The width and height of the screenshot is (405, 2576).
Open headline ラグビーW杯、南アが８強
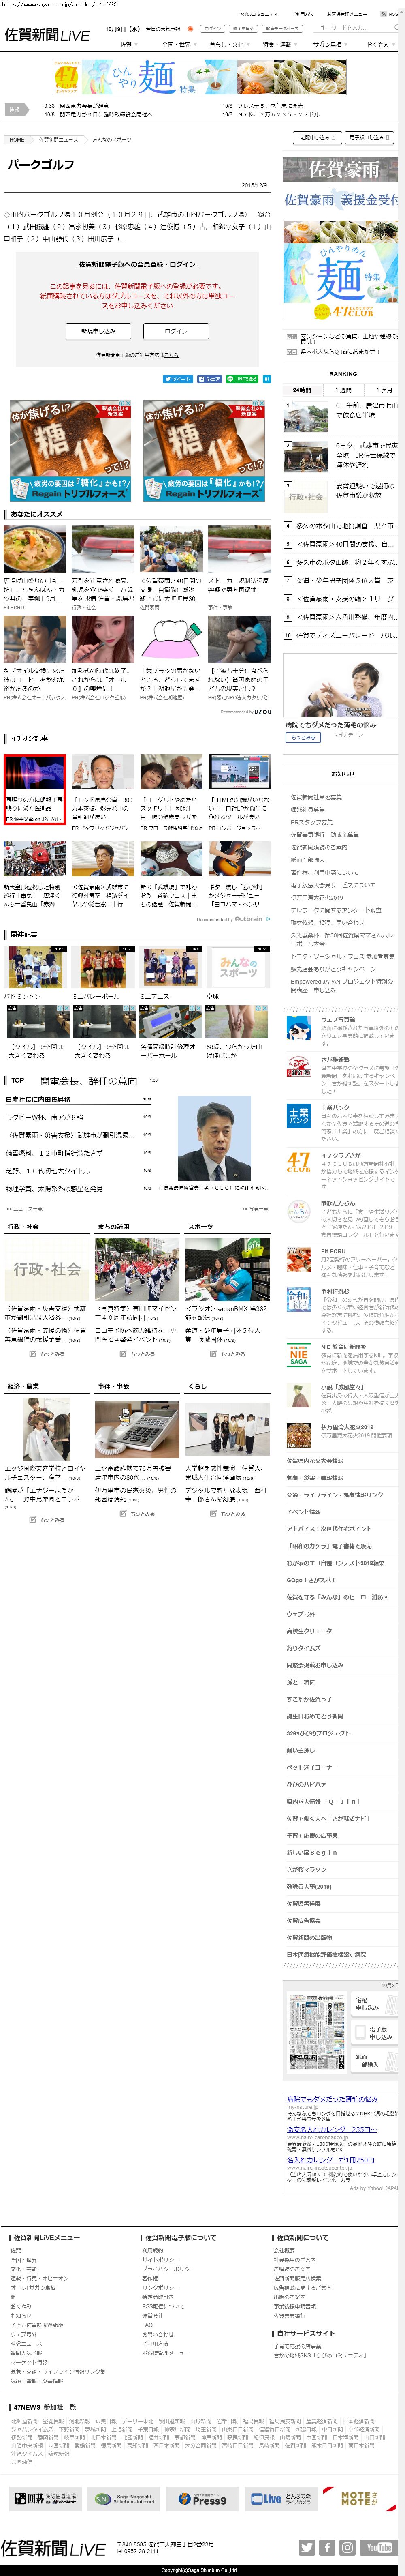point(45,1117)
